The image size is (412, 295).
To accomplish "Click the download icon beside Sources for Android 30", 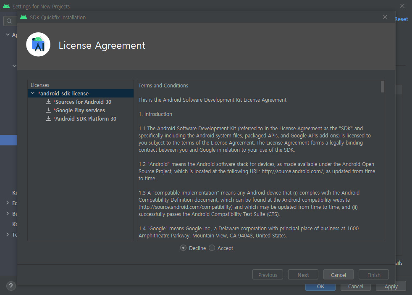I will click(49, 102).
